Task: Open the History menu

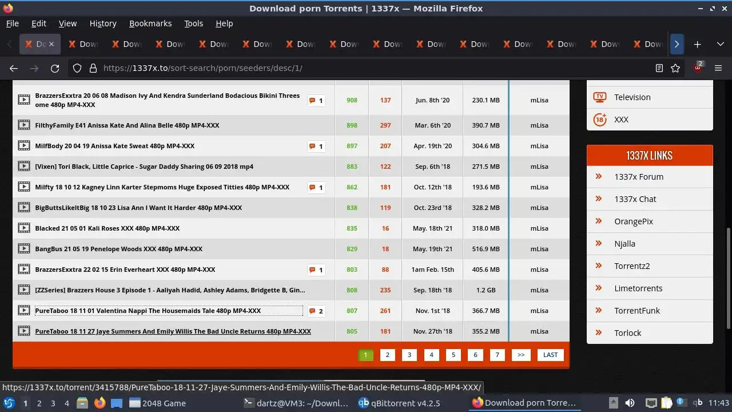Action: coord(103,23)
